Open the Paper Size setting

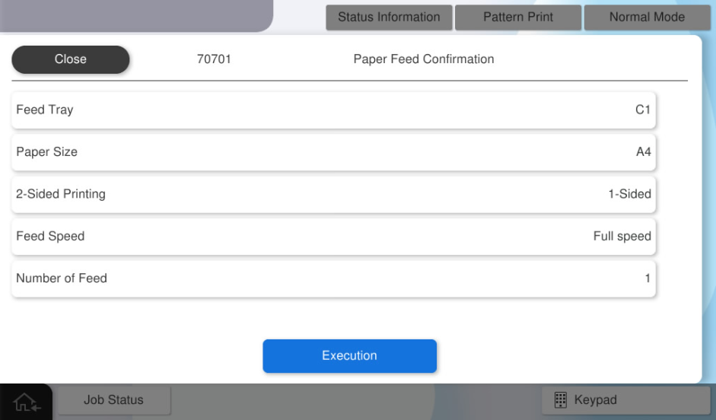pyautogui.click(x=333, y=152)
